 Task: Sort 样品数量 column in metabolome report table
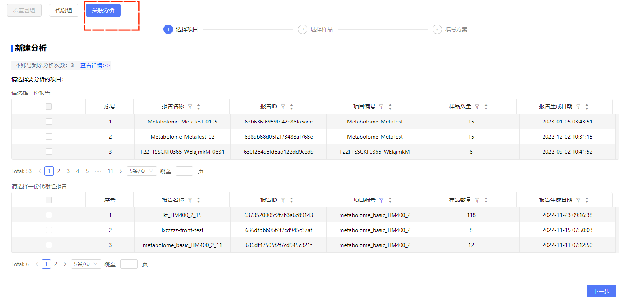point(486,200)
